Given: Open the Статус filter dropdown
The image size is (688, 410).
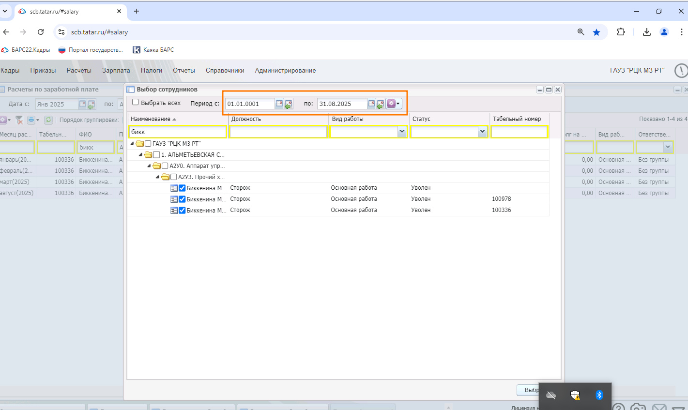Looking at the screenshot, I should pos(482,132).
